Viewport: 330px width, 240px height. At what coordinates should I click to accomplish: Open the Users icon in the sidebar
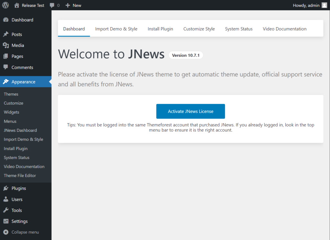pyautogui.click(x=6, y=199)
